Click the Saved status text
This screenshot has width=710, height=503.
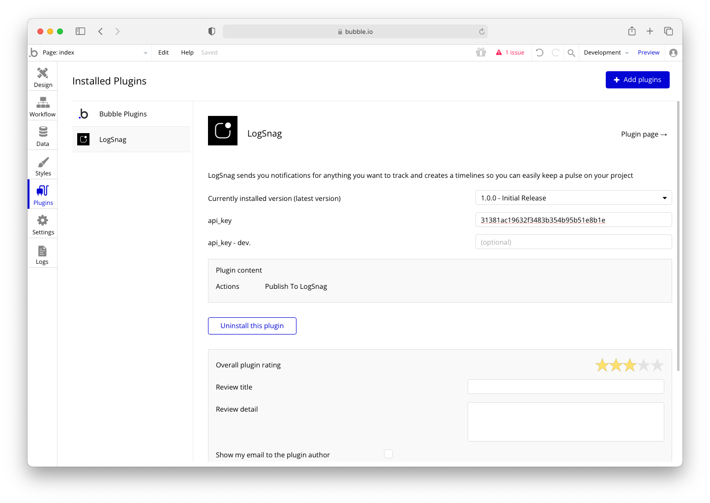[209, 53]
